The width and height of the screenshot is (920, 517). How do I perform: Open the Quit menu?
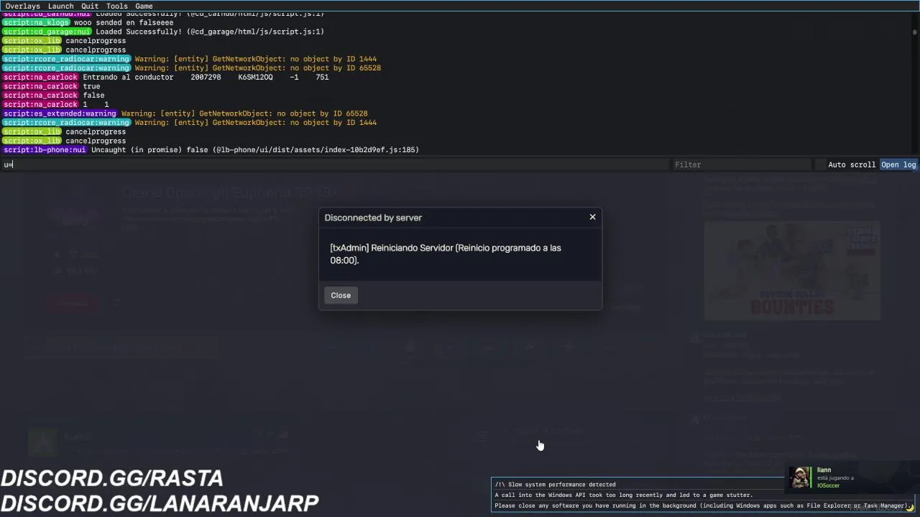(x=90, y=6)
